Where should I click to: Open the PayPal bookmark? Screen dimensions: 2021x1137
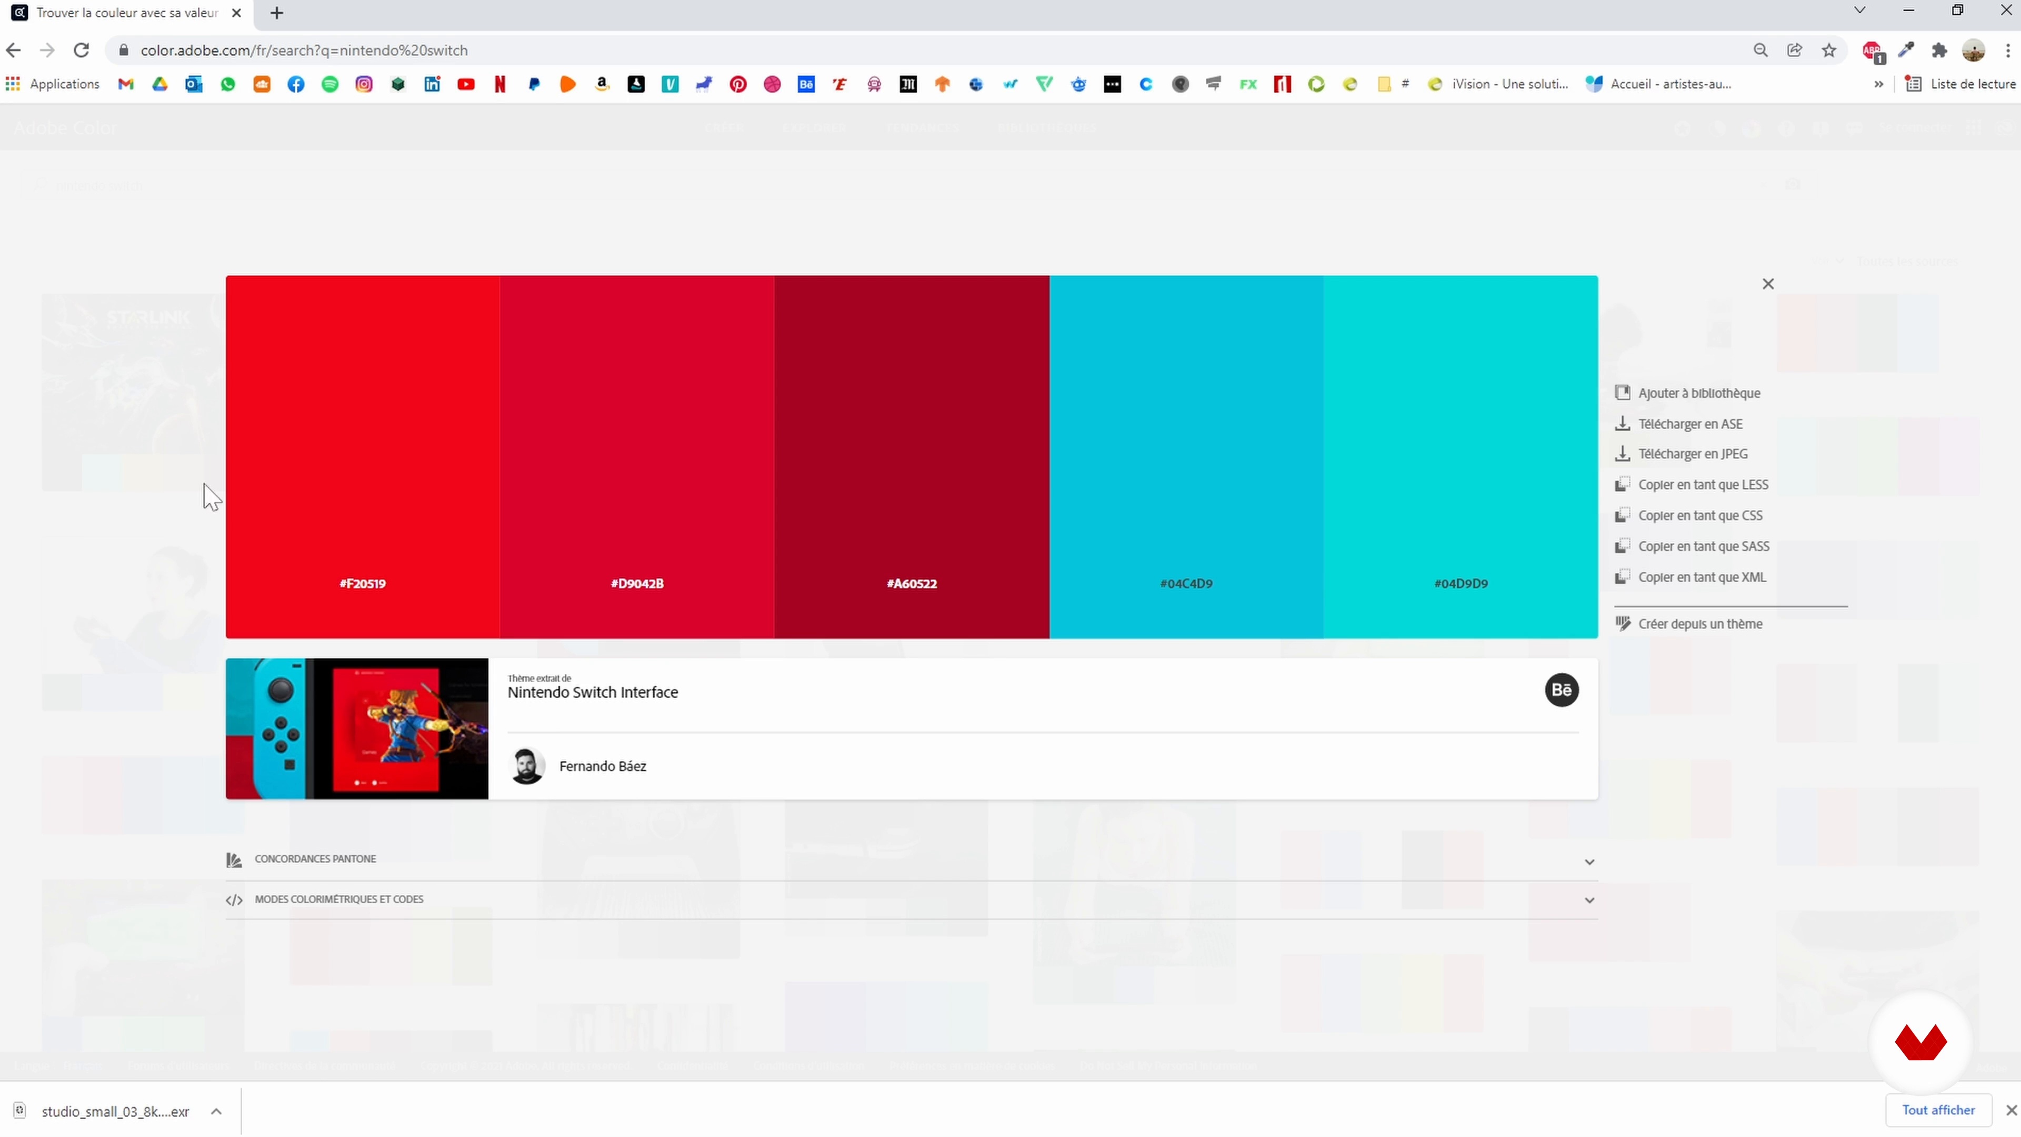coord(534,84)
